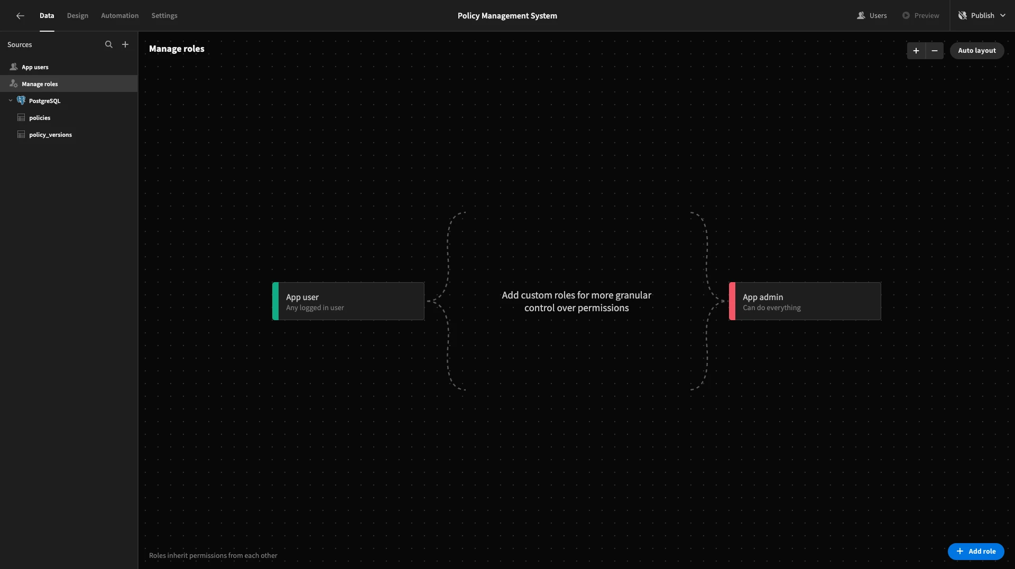Click the 'Roles inherit permissions from each other' note
1015x569 pixels.
(x=213, y=555)
